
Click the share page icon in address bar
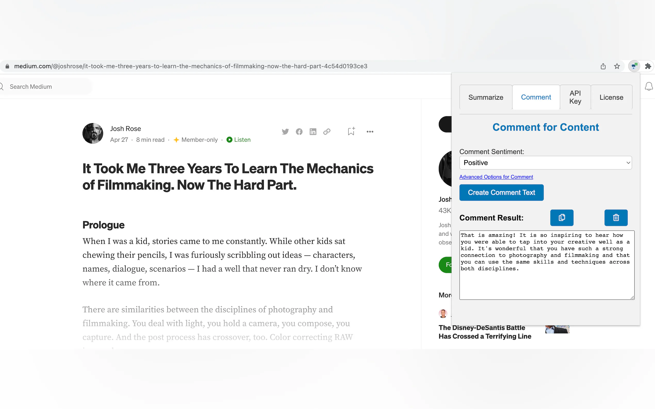603,66
